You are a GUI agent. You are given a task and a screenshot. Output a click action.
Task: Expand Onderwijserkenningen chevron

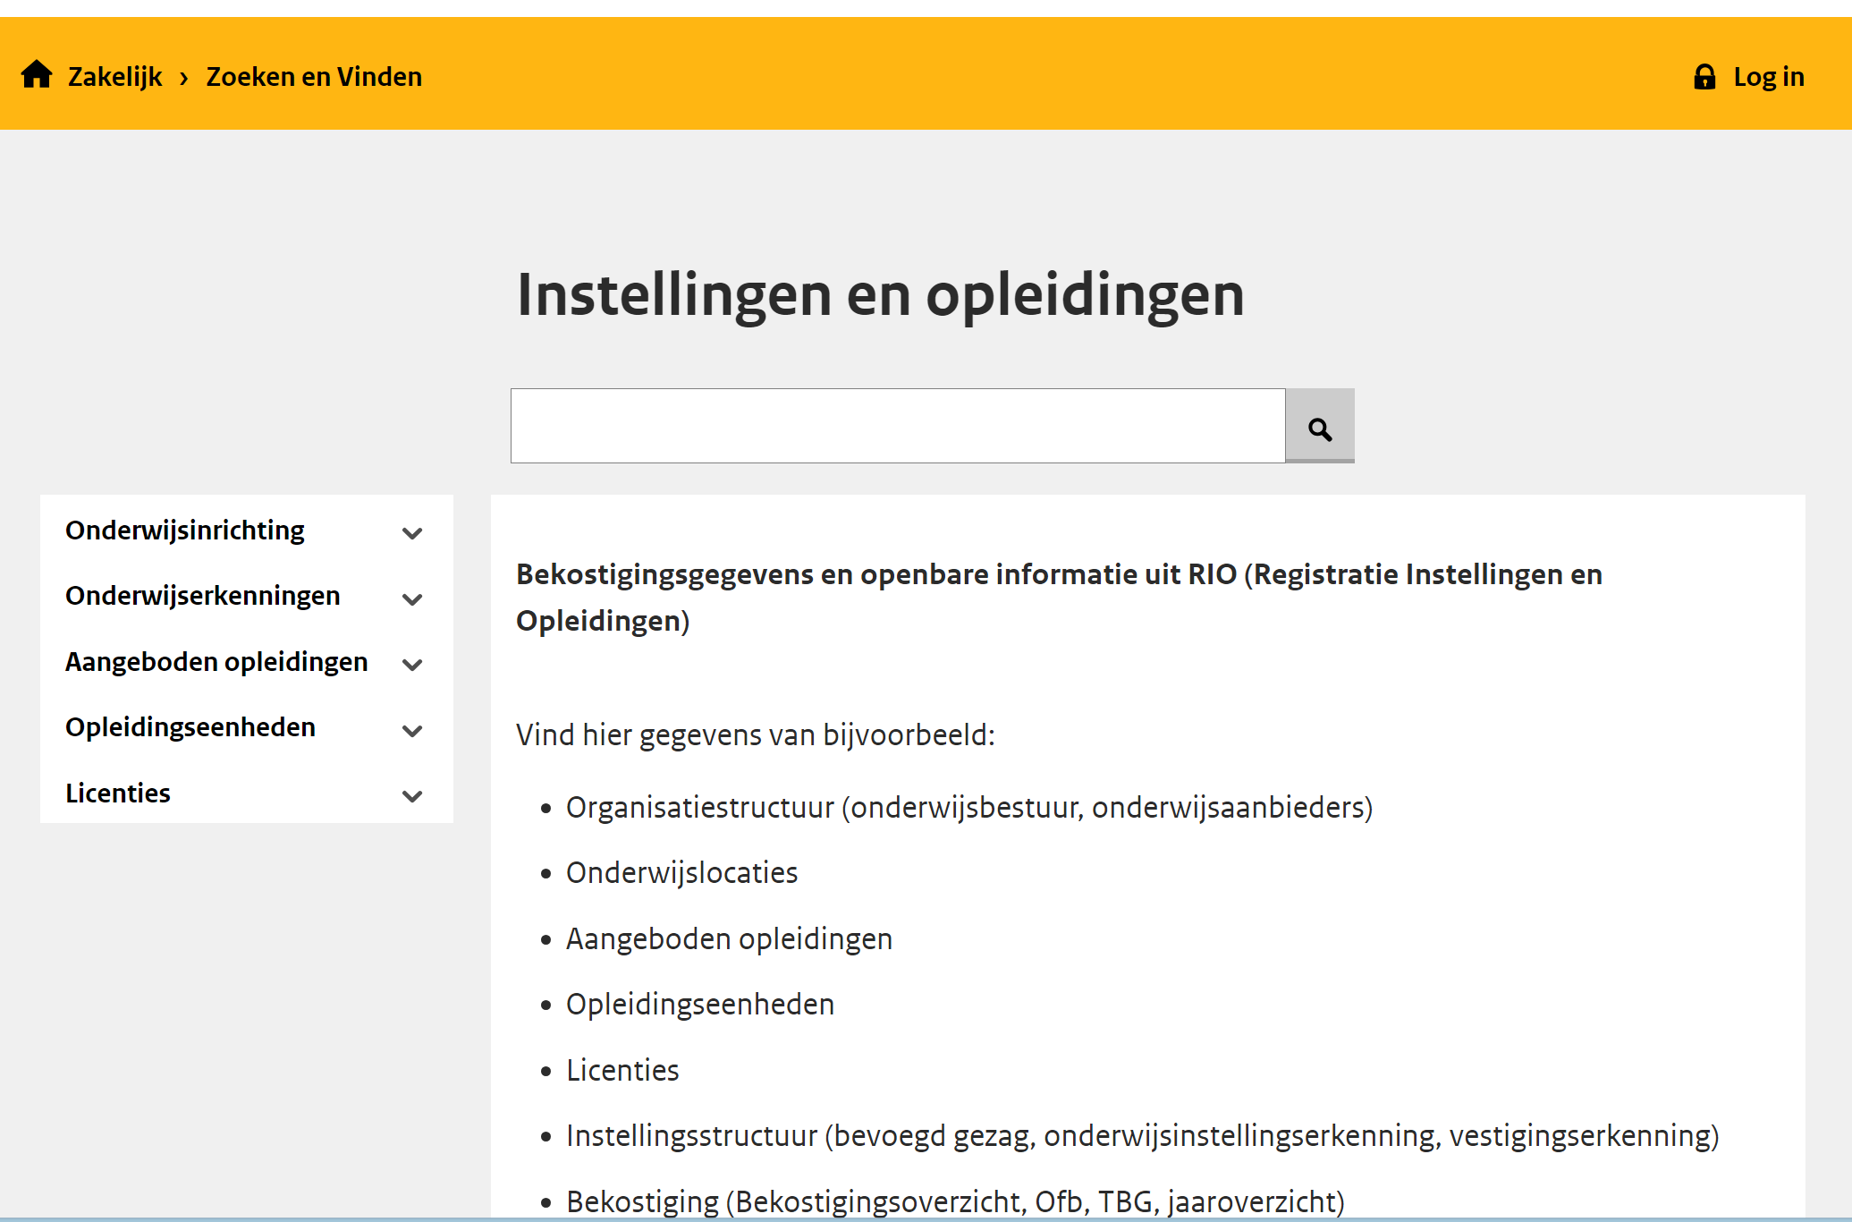(412, 599)
